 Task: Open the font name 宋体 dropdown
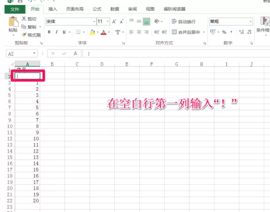[x=94, y=22]
